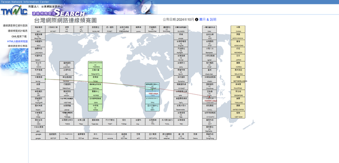Select the DongFong node

click(209, 136)
